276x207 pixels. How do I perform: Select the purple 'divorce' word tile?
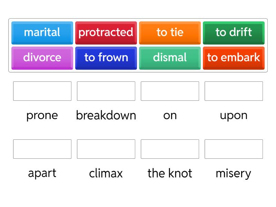coord(42,58)
